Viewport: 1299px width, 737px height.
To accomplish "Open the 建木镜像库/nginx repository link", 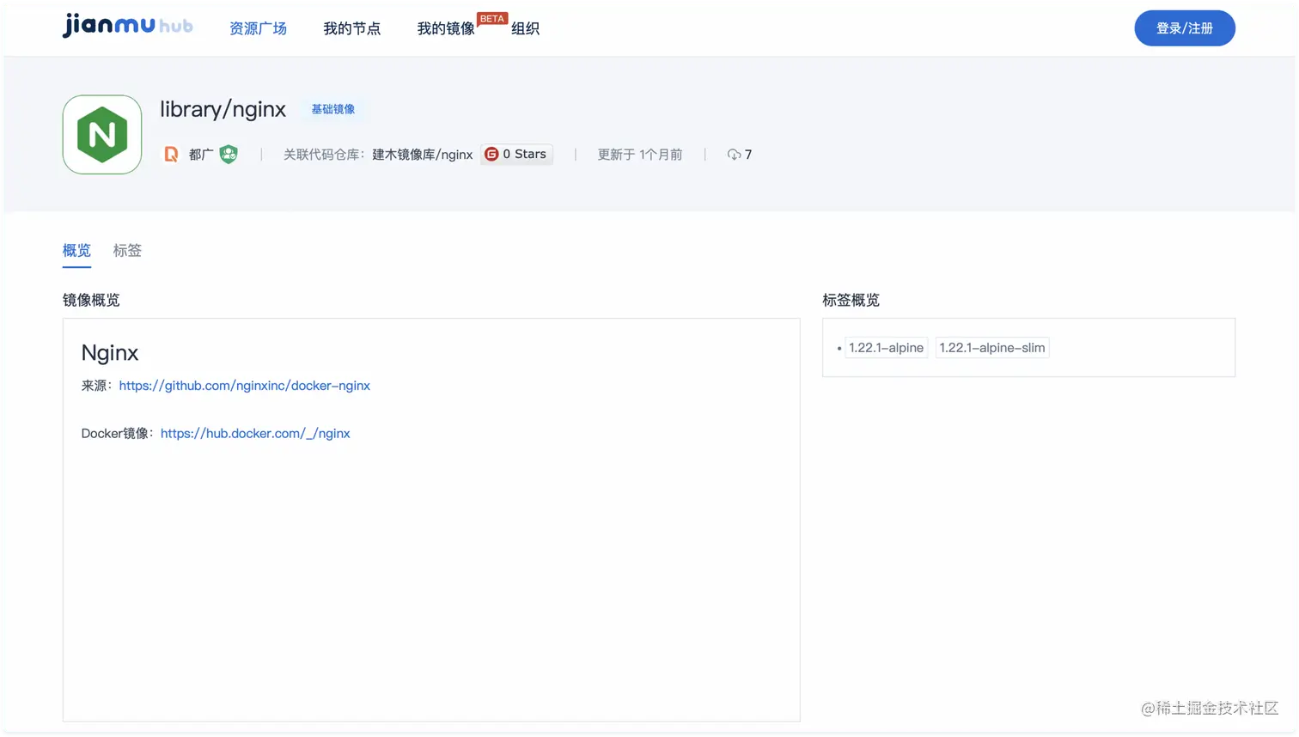I will [422, 155].
